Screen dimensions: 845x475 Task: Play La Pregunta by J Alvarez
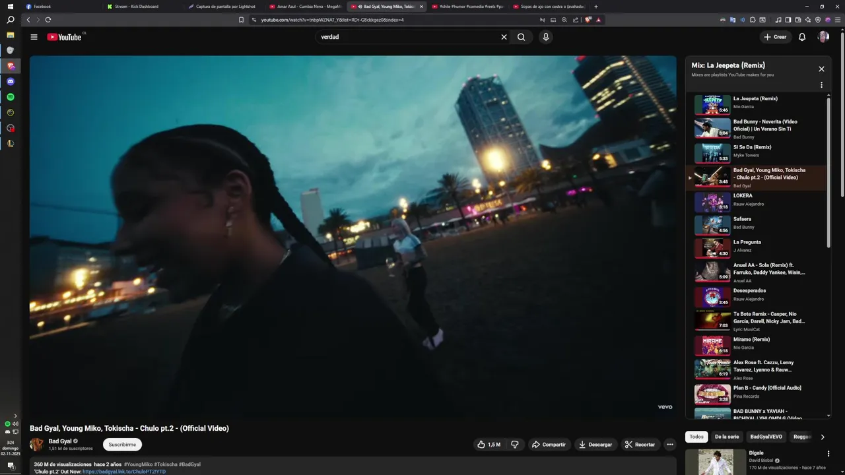tap(756, 248)
